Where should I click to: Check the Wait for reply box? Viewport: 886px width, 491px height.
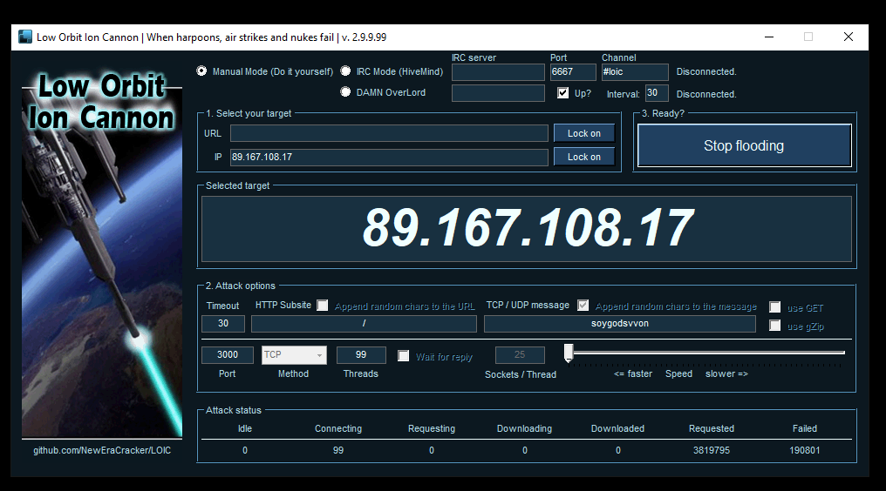click(403, 356)
